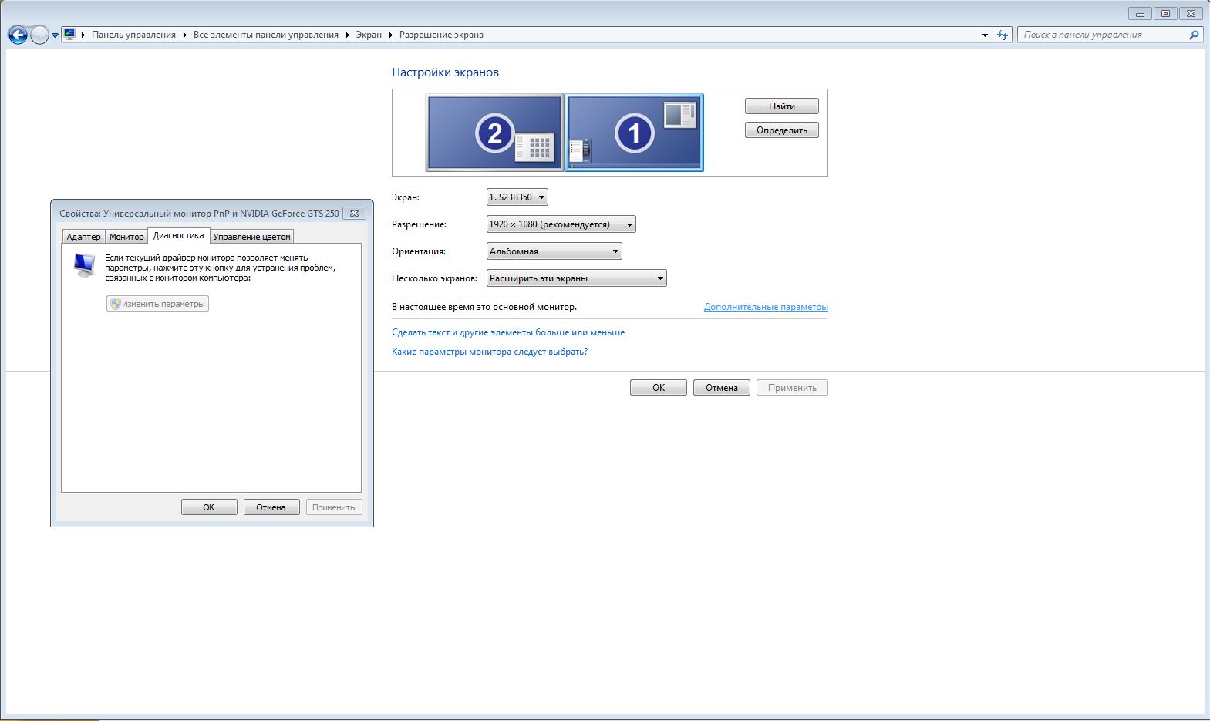This screenshot has width=1210, height=721.
Task: Open the Разрешение resolution dropdown
Action: click(561, 224)
